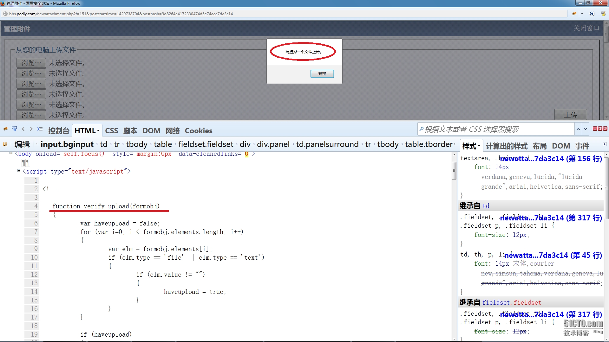Open the dropdown arrow next to the Firebug toolbar icon
609x342 pixels.
pyautogui.click(x=582, y=14)
